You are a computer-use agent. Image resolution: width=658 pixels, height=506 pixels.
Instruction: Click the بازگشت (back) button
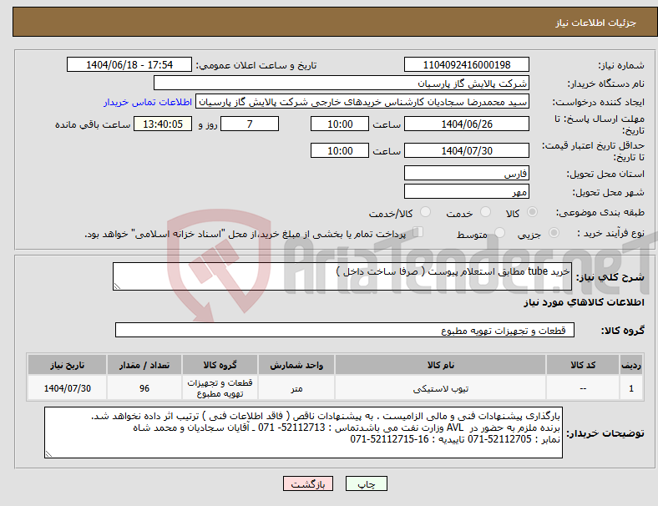[308, 483]
